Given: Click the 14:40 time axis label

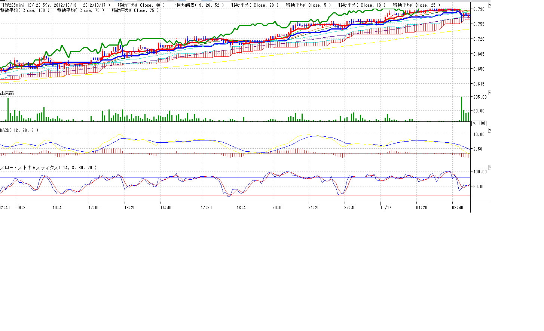Looking at the screenshot, I should [166, 208].
